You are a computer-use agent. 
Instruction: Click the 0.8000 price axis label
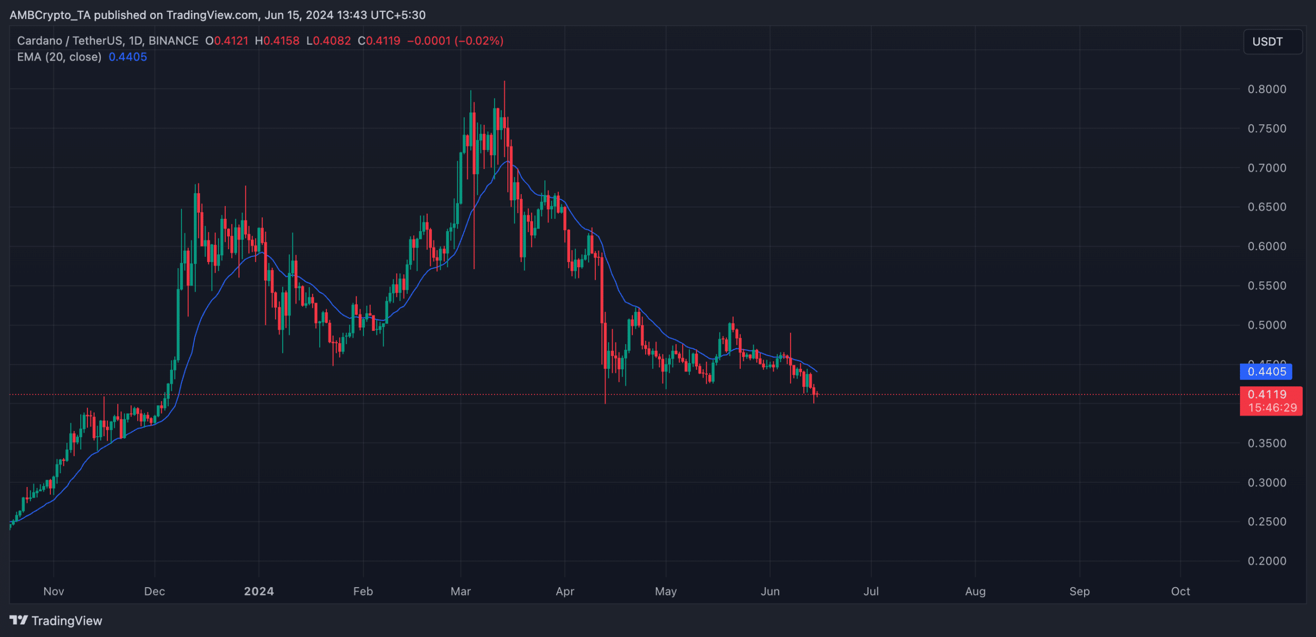tap(1267, 89)
